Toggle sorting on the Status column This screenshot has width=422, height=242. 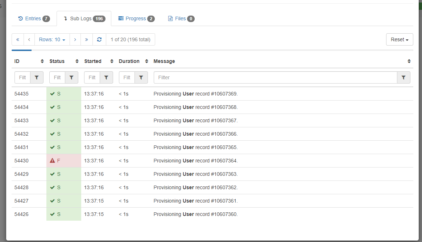(x=76, y=61)
